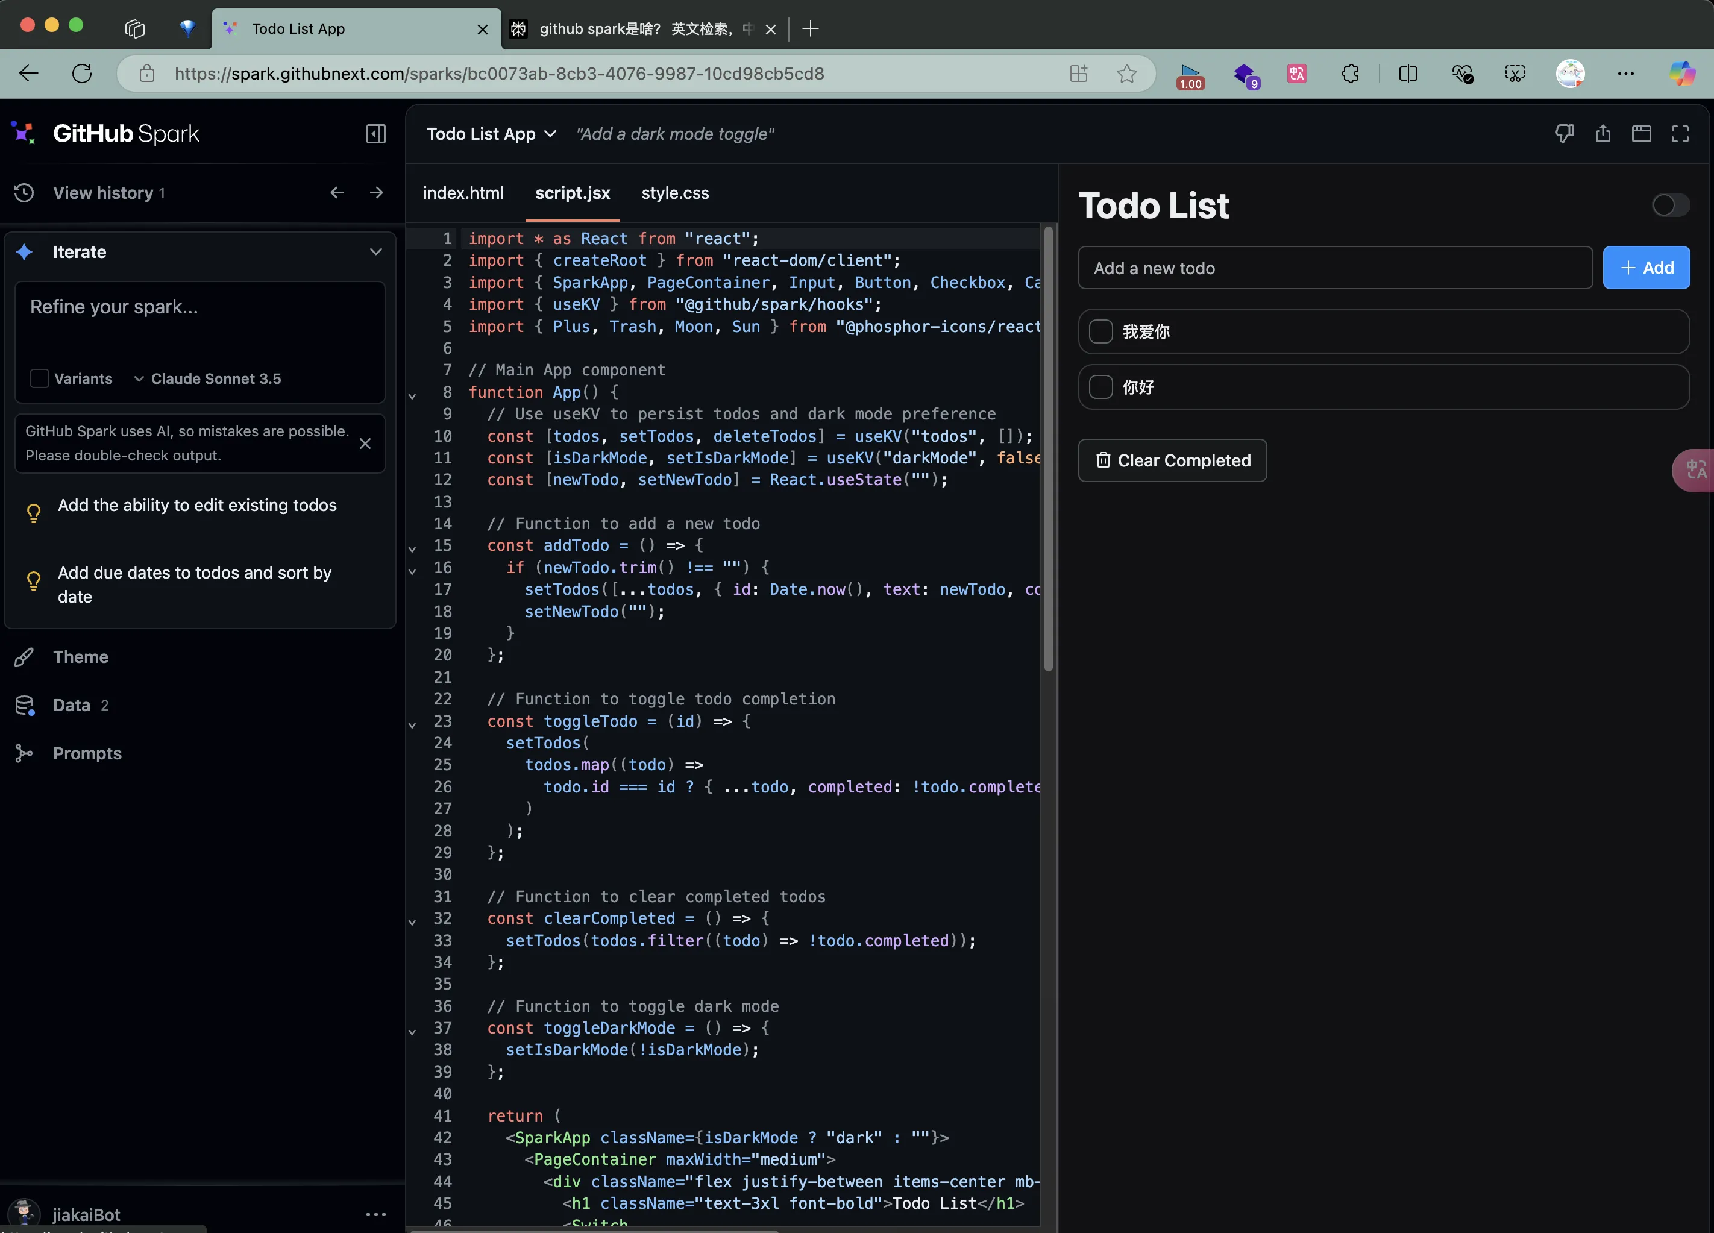Toggle the dark mode switch
The height and width of the screenshot is (1233, 1714).
coord(1670,205)
